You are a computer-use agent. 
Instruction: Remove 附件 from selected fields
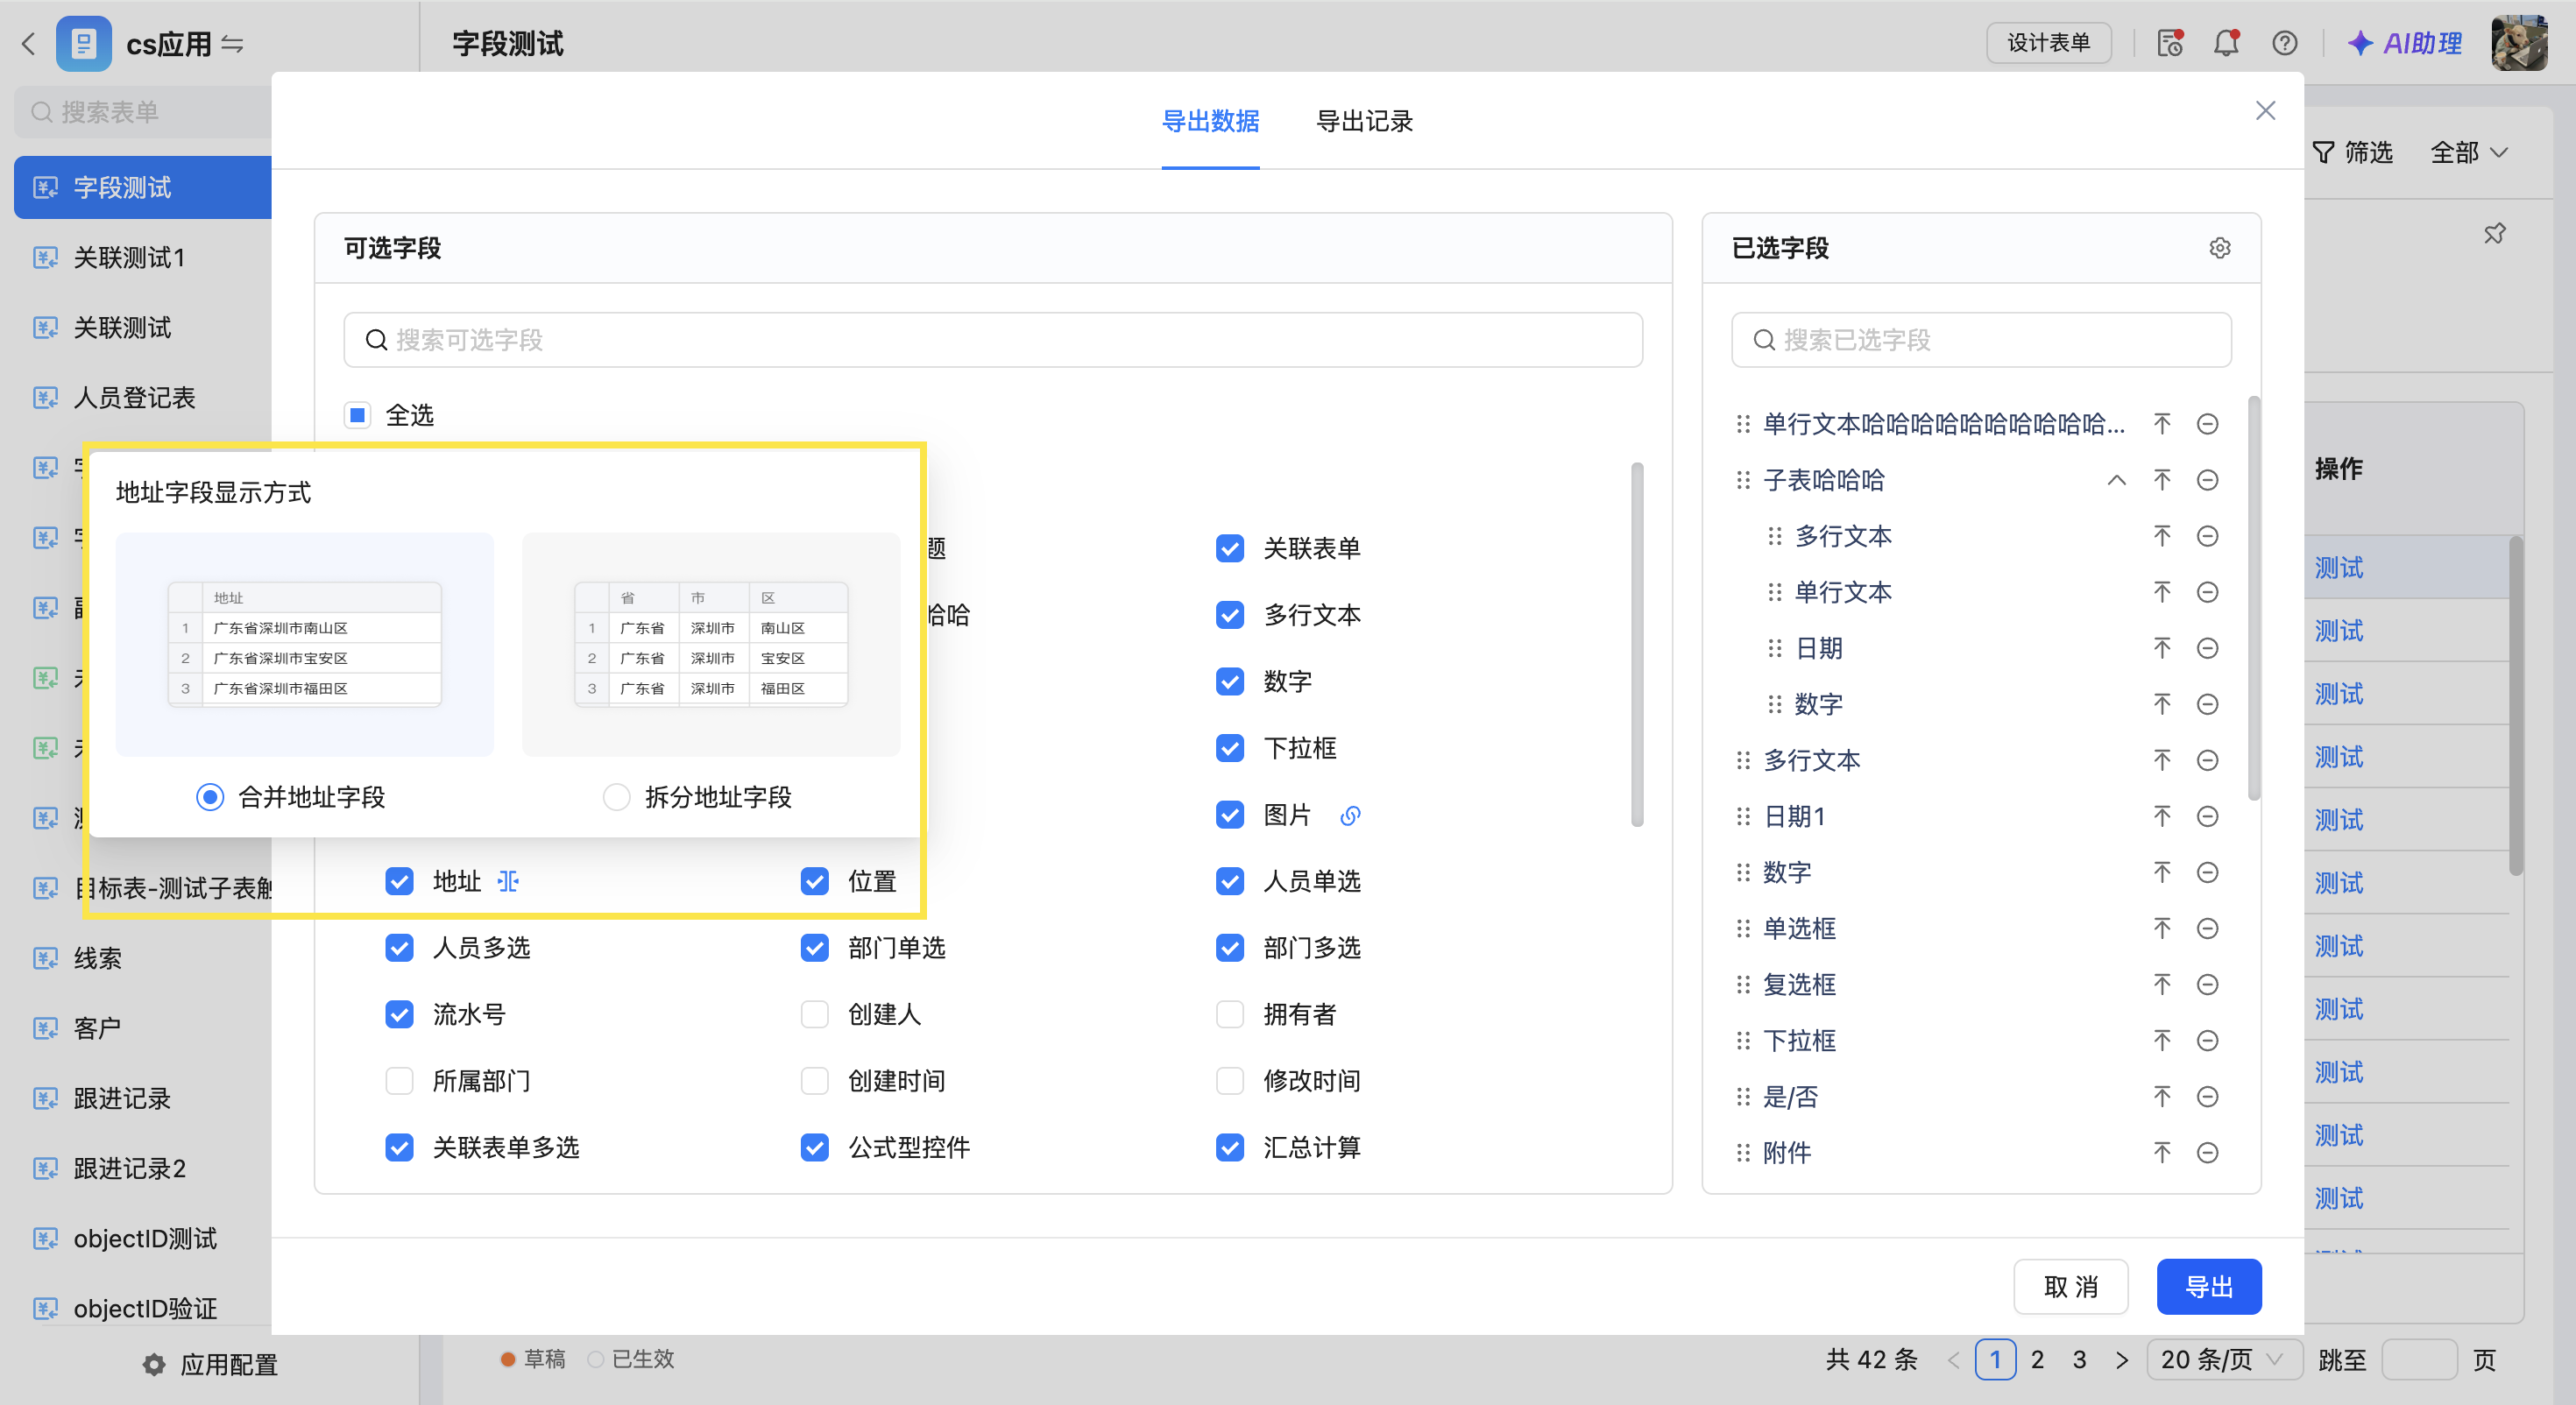(x=2208, y=1152)
